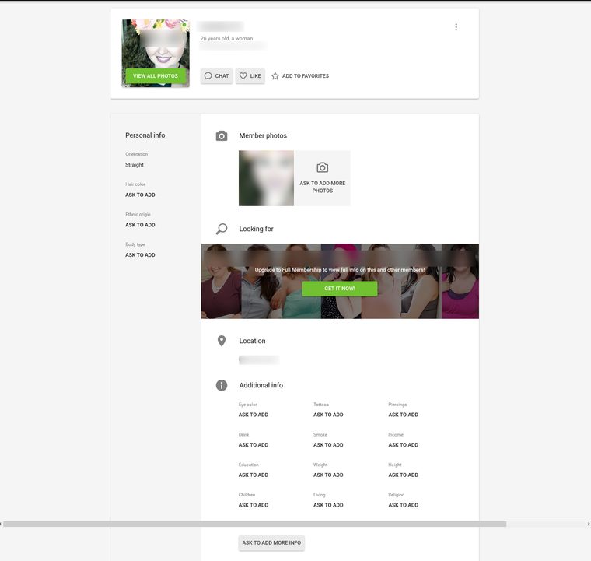Click Ask to Add under Piercings
The image size is (591, 561).
(x=404, y=415)
